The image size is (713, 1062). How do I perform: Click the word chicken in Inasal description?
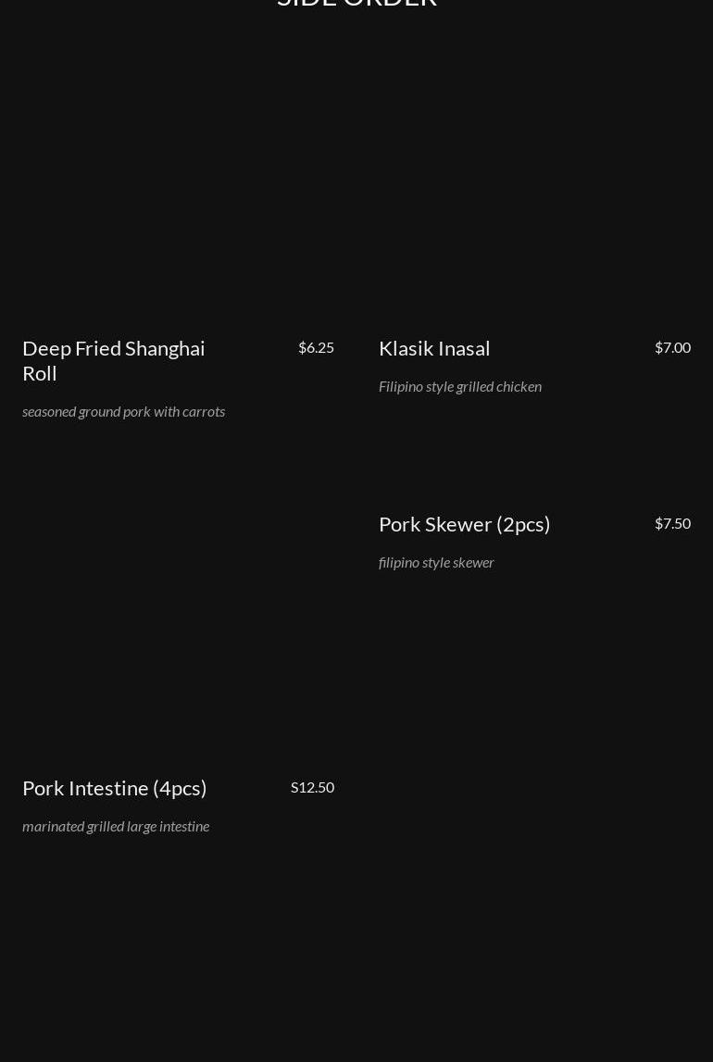[519, 387]
